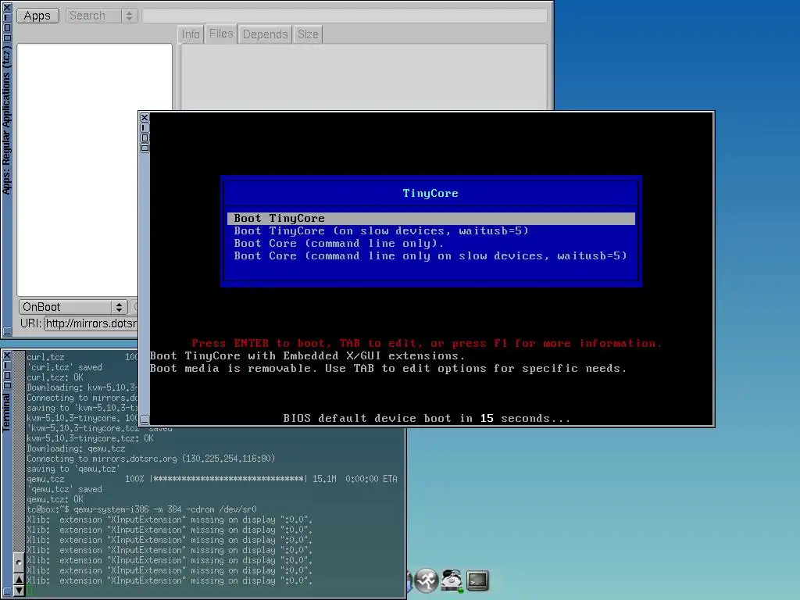Click the qemu-system-i386 command line in Terminal
The height and width of the screenshot is (600, 800).
tap(142, 509)
